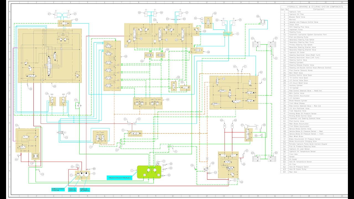Select the "Pilot and Braking Pump" row
Screen dimensions: 354x199
(314, 37)
